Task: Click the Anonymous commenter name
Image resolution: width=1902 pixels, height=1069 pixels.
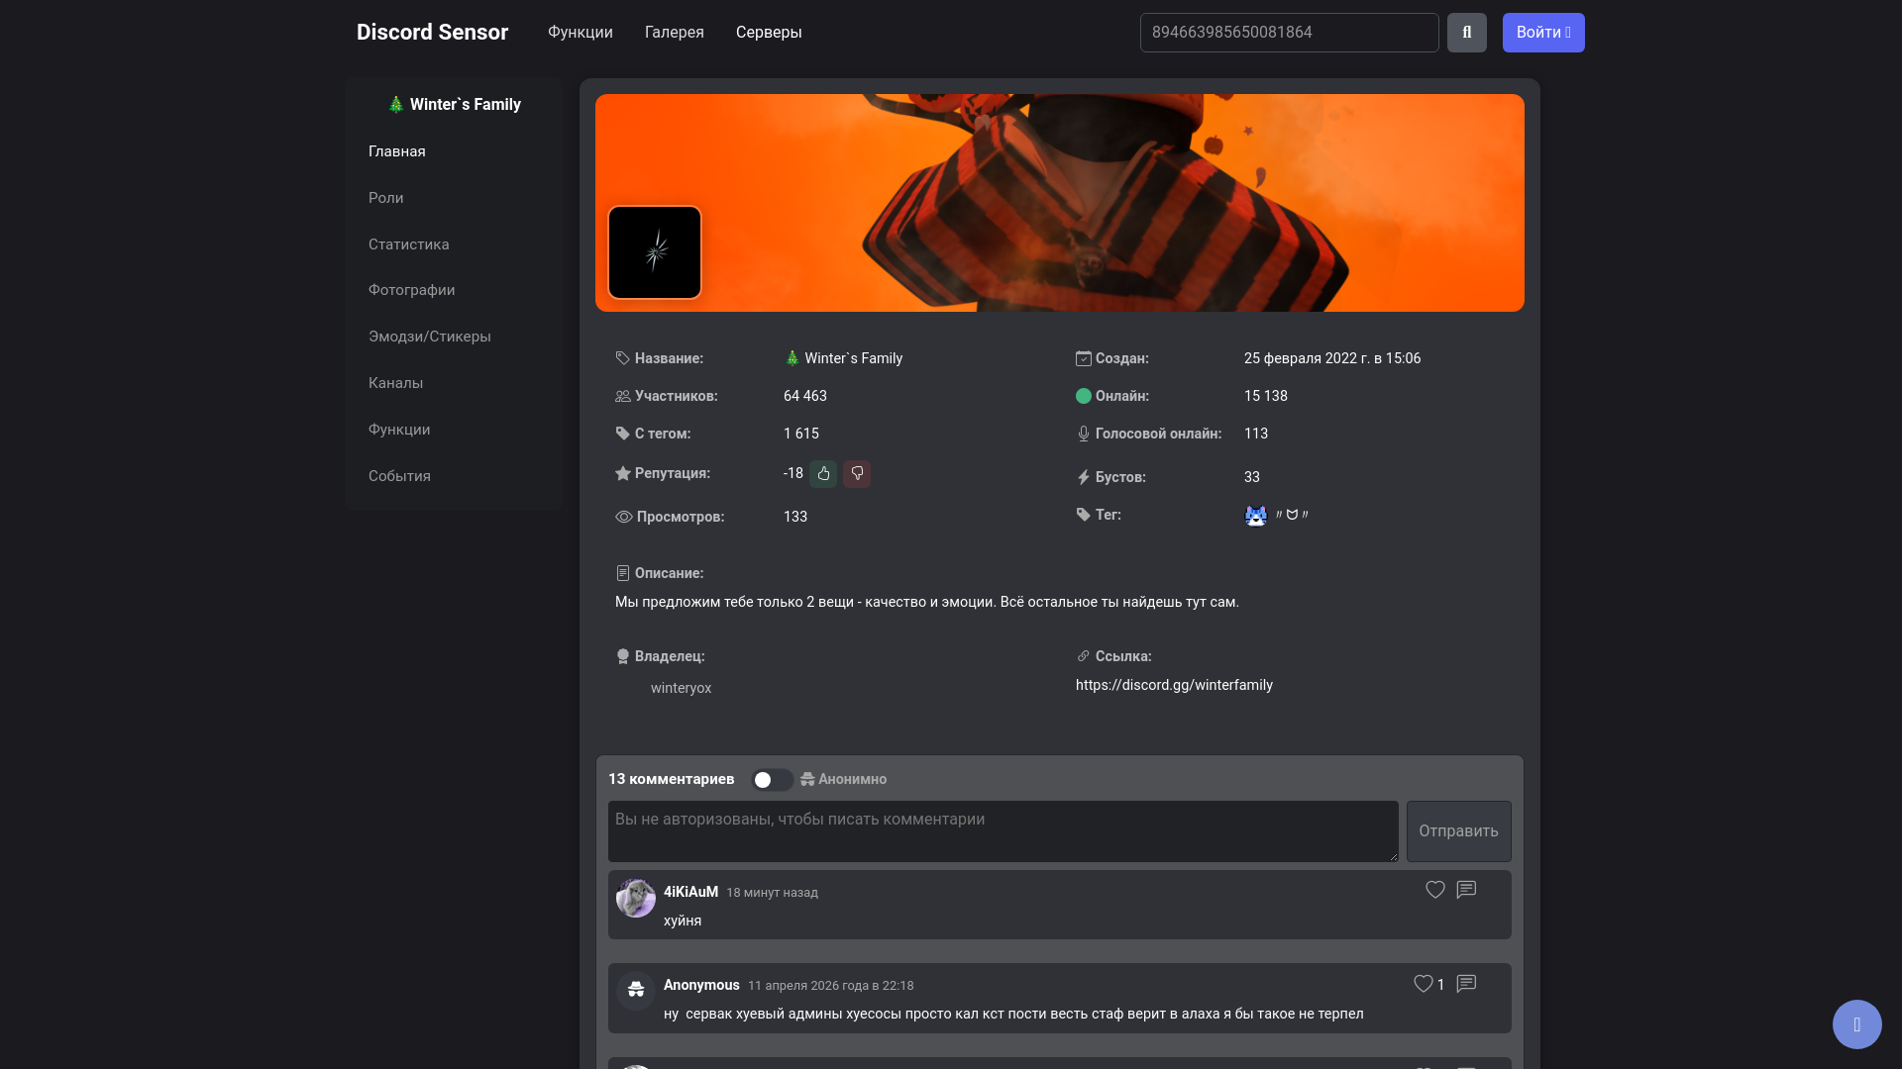Action: tap(701, 985)
